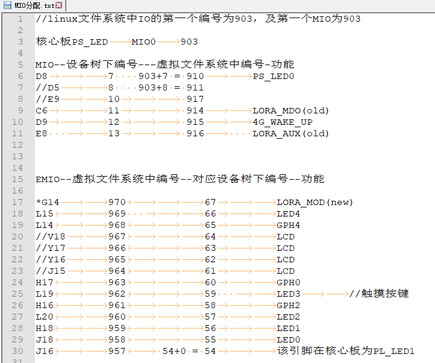The width and height of the screenshot is (435, 363).
Task: Click the PL_LED1 note on line 30
Action: (346, 351)
